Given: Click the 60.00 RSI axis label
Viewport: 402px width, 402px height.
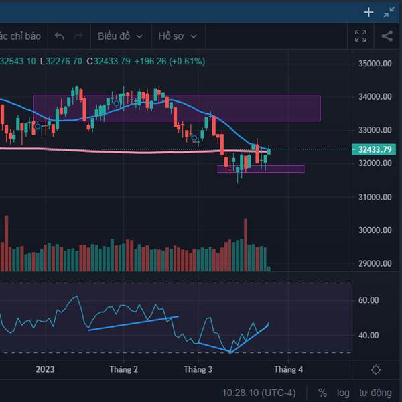Looking at the screenshot, I should pos(368,300).
